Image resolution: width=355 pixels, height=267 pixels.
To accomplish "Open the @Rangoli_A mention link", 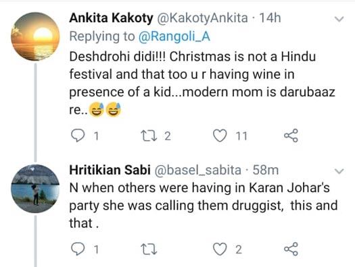I will (x=174, y=36).
